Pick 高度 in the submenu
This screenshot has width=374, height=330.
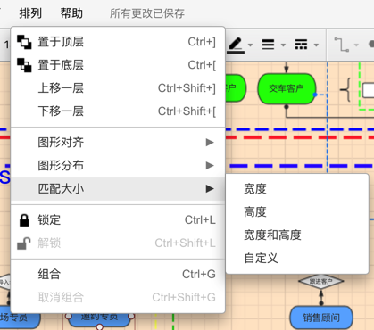(x=297, y=212)
